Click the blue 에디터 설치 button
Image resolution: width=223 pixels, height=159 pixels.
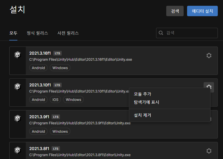[202, 11]
